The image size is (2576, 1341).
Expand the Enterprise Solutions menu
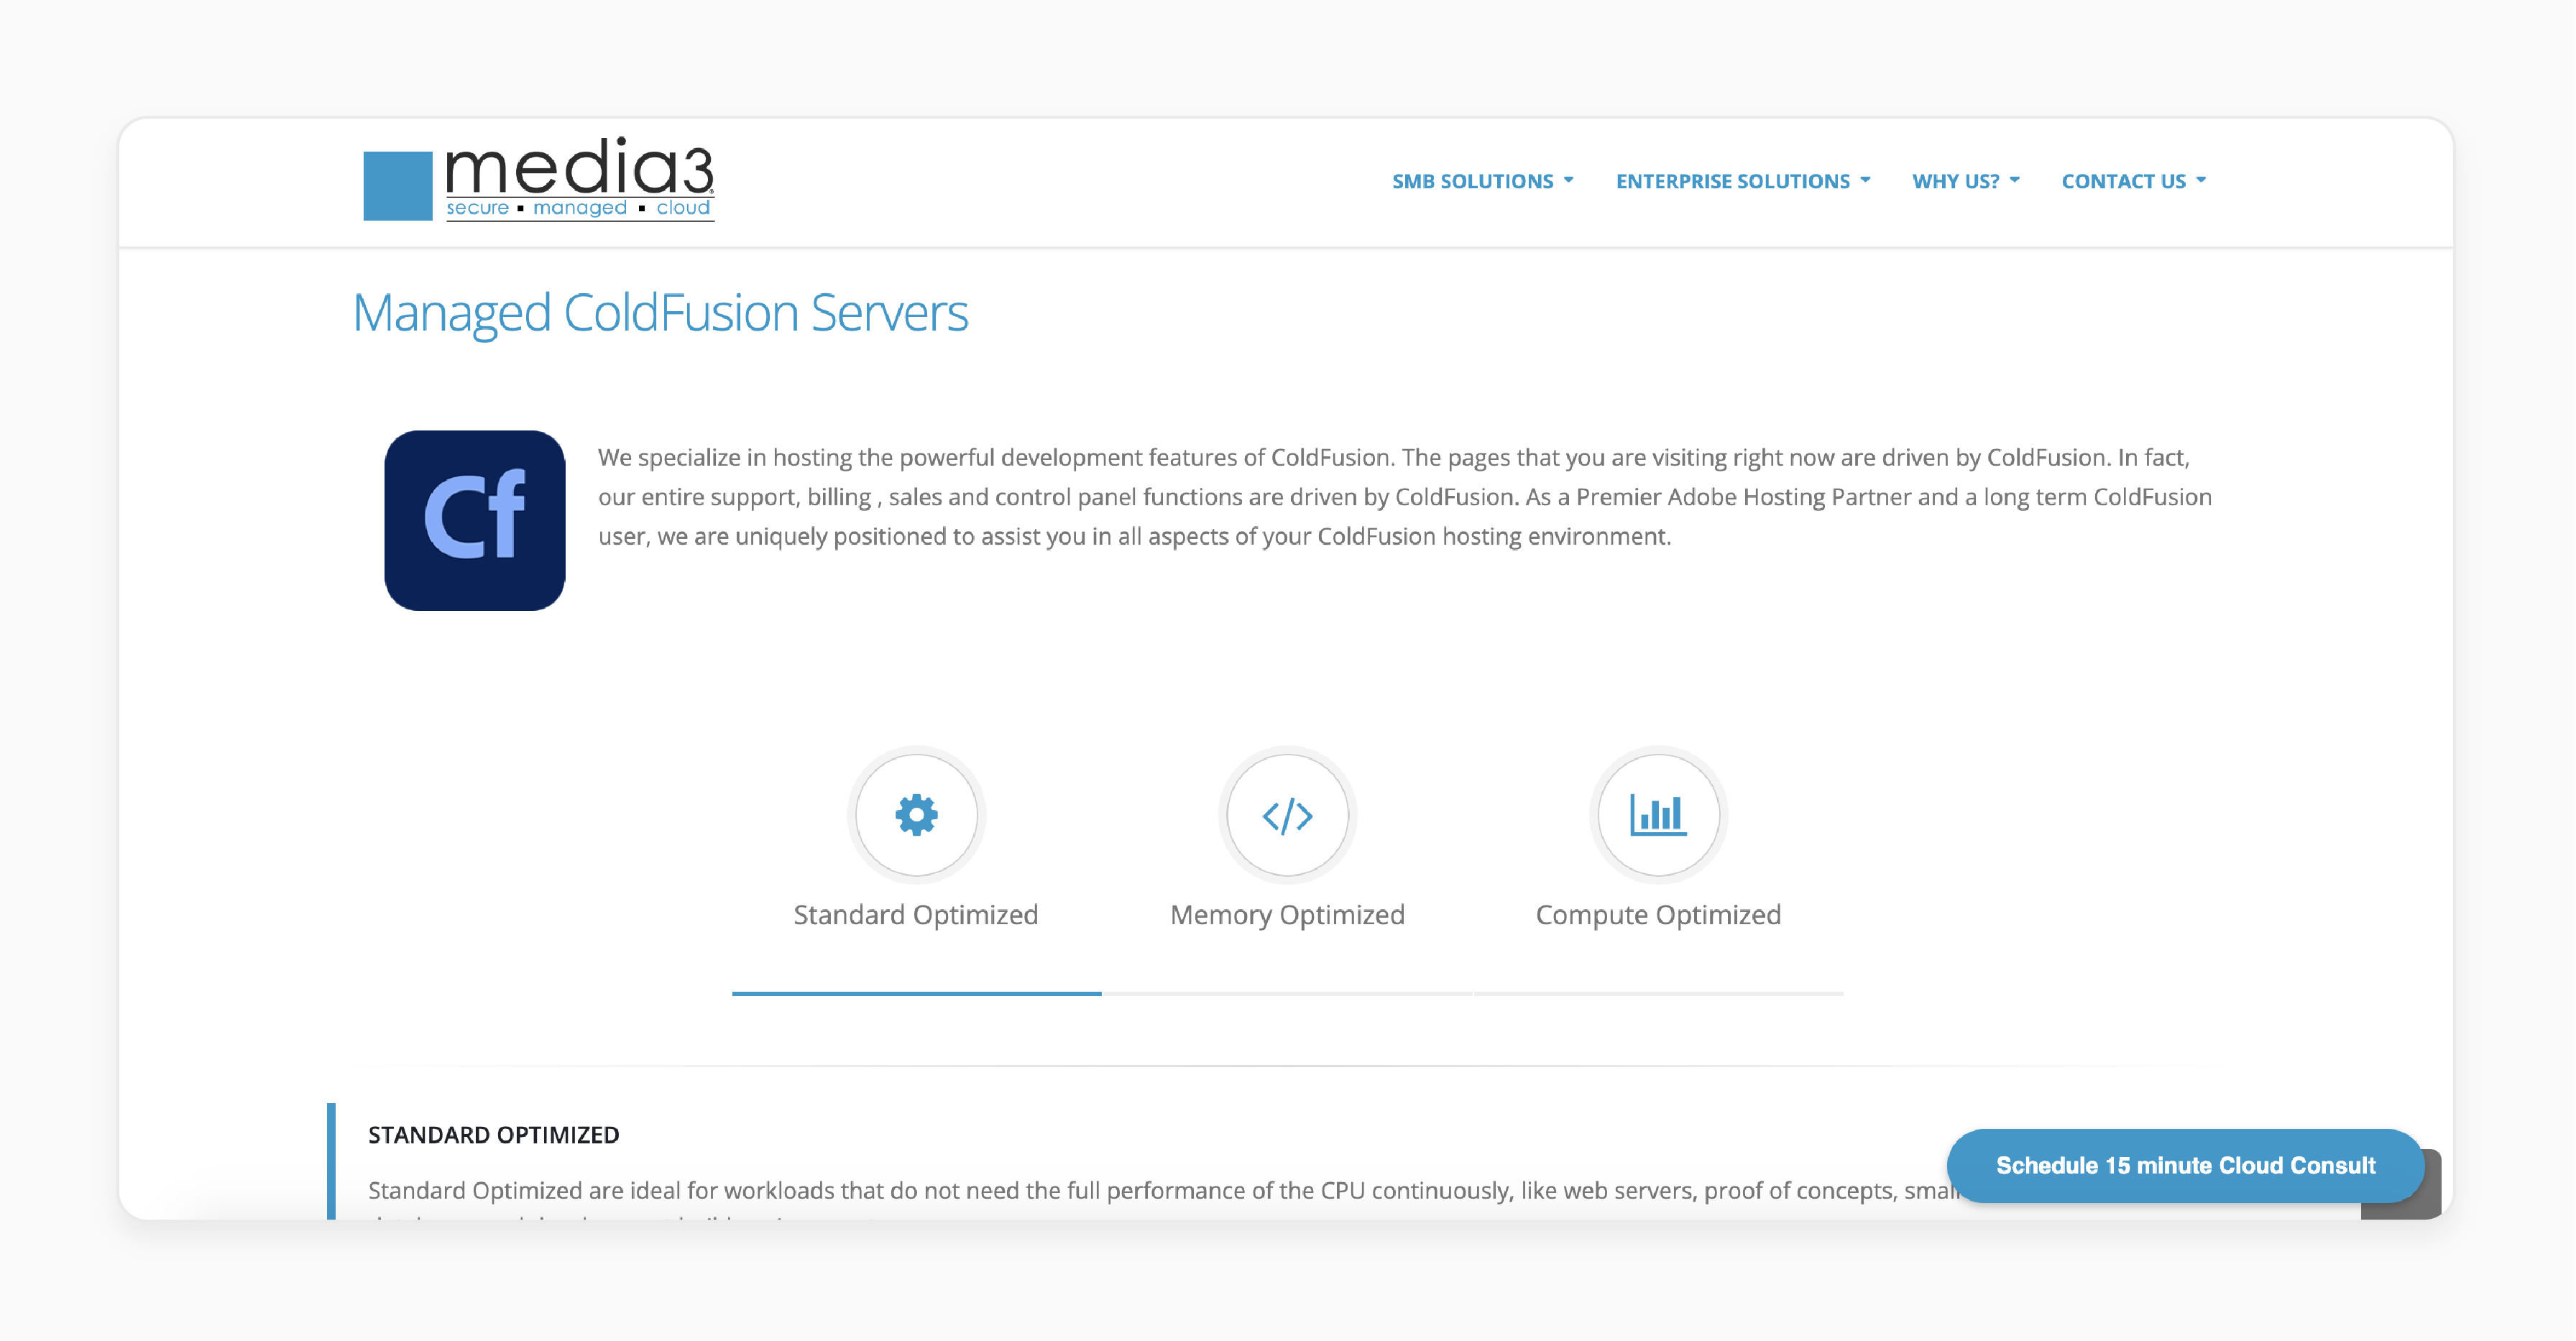pyautogui.click(x=1738, y=179)
